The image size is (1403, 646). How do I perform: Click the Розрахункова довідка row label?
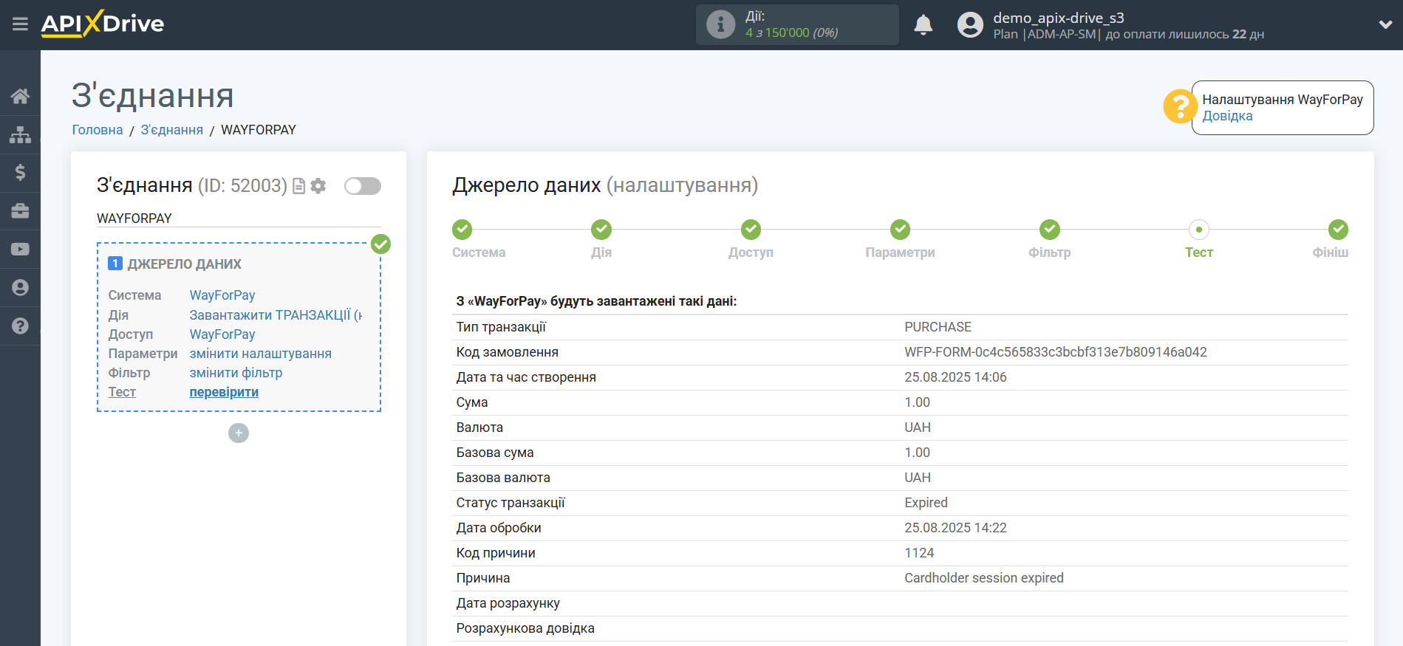(525, 628)
